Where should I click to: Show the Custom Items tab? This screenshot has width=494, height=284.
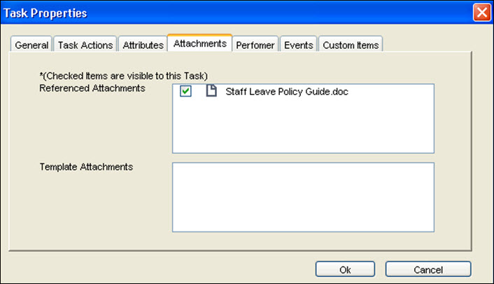351,45
